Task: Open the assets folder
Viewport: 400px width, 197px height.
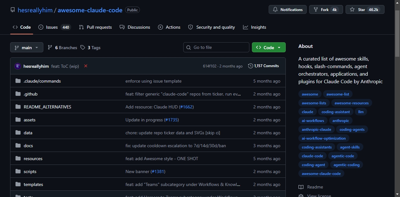Action: (29, 120)
